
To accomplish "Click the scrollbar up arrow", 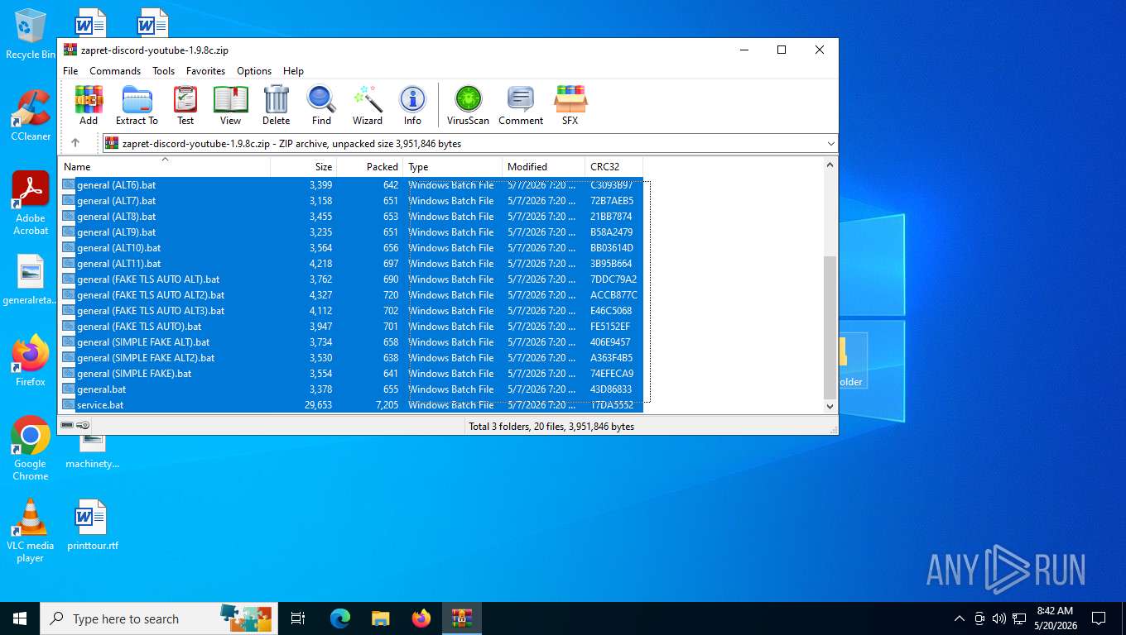I will pyautogui.click(x=830, y=165).
